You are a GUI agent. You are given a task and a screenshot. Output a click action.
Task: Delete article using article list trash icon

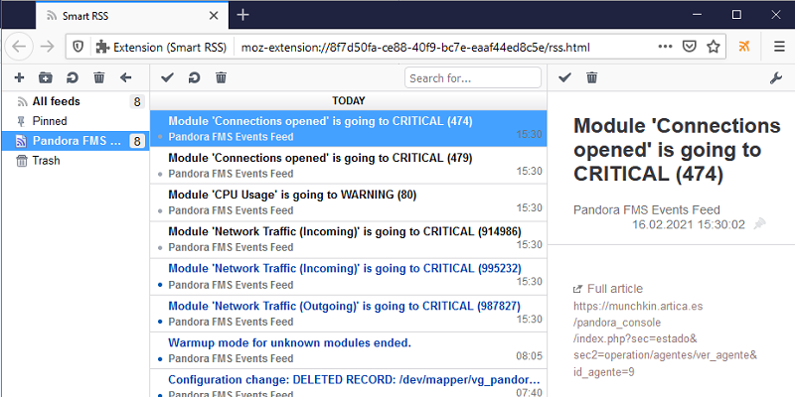[221, 77]
